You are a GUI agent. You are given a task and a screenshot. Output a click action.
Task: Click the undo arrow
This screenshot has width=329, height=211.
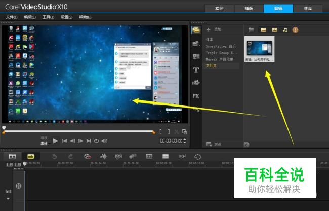point(54,157)
